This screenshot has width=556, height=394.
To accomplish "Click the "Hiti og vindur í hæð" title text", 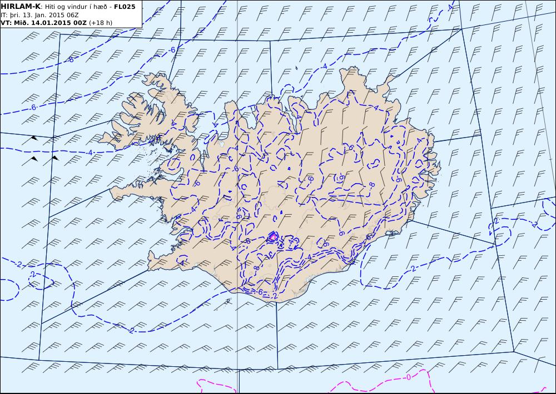I will (x=76, y=7).
